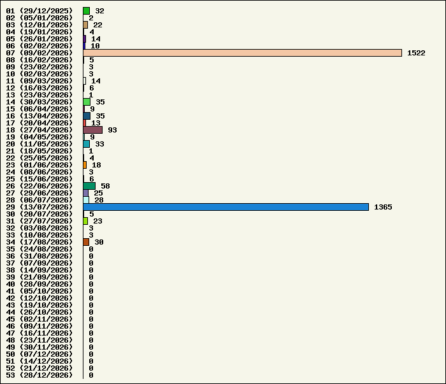
Task: Select the row label 05 (26/01/2026)
Action: tap(40, 39)
